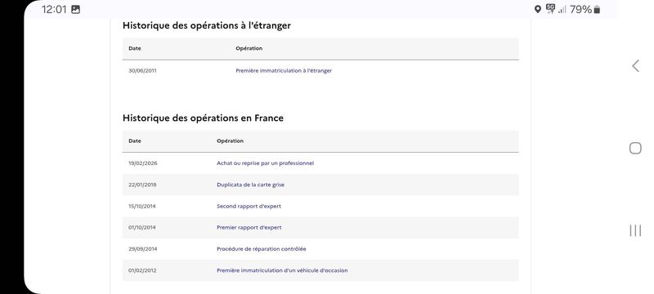
Task: Tap the 5G network signal icon
Action: [x=550, y=9]
